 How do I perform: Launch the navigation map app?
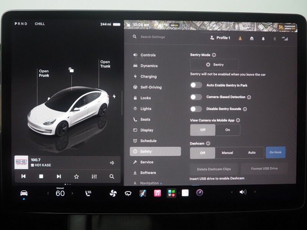tap(143, 193)
